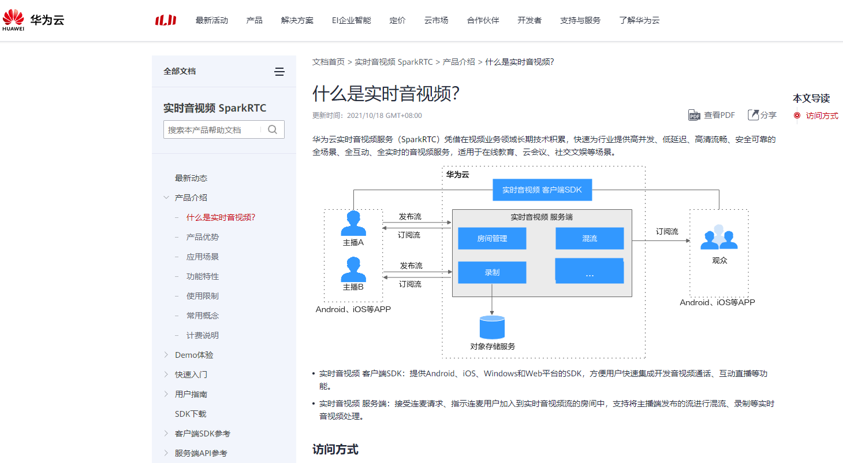Click the 本文导读 heading
The image size is (843, 463).
pos(811,98)
